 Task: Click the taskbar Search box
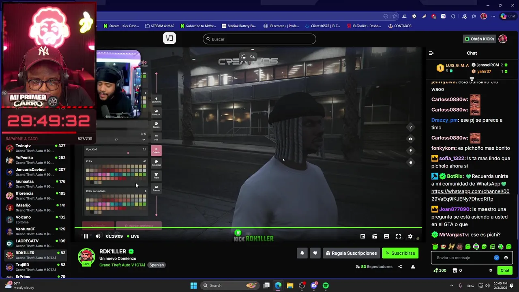(x=229, y=286)
